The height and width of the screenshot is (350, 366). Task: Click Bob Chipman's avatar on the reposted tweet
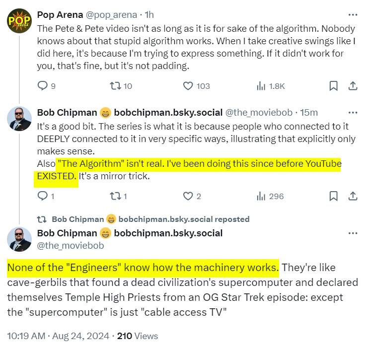(x=19, y=239)
